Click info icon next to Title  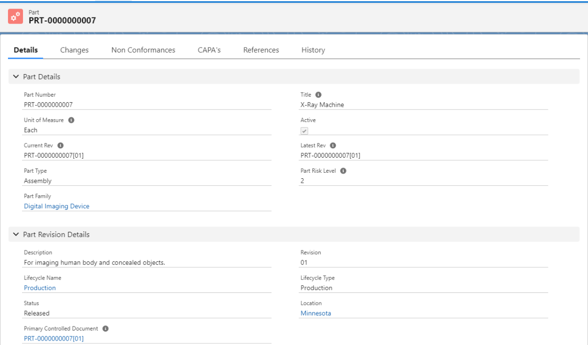click(319, 95)
